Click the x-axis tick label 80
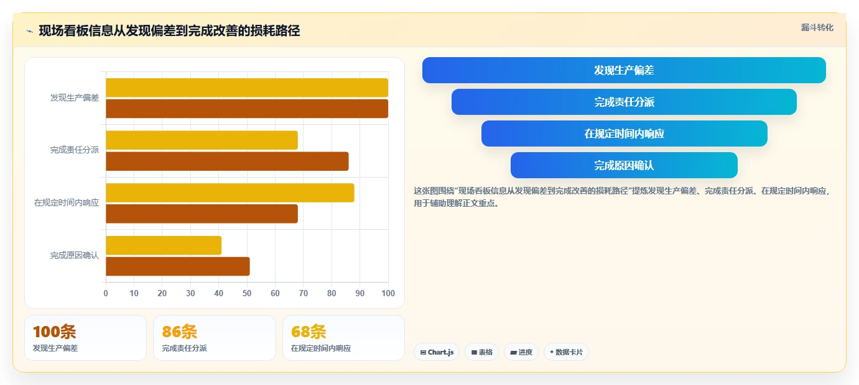 click(x=332, y=293)
